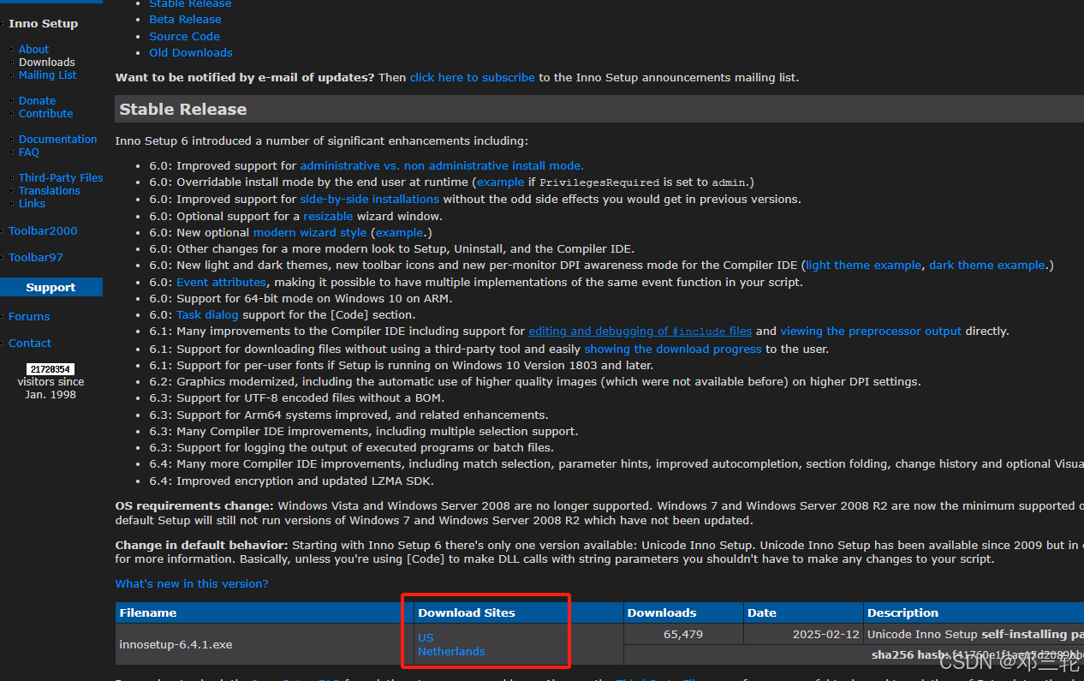Open the Contribute sidebar link
The width and height of the screenshot is (1084, 681).
pyautogui.click(x=45, y=113)
